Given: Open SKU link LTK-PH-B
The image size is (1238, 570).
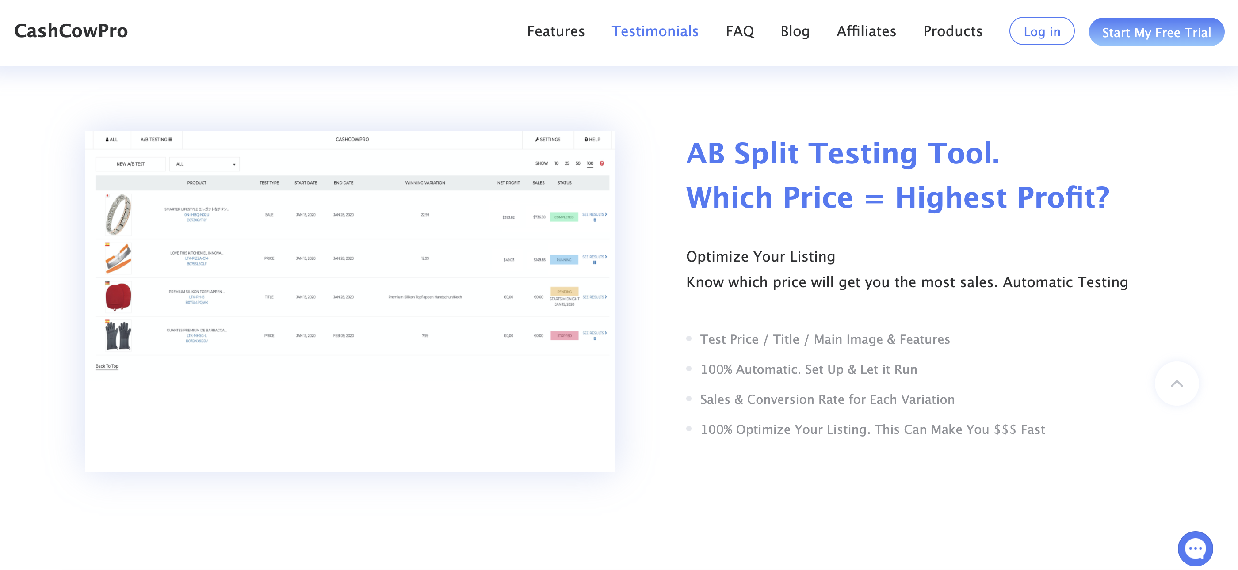Looking at the screenshot, I should [197, 297].
